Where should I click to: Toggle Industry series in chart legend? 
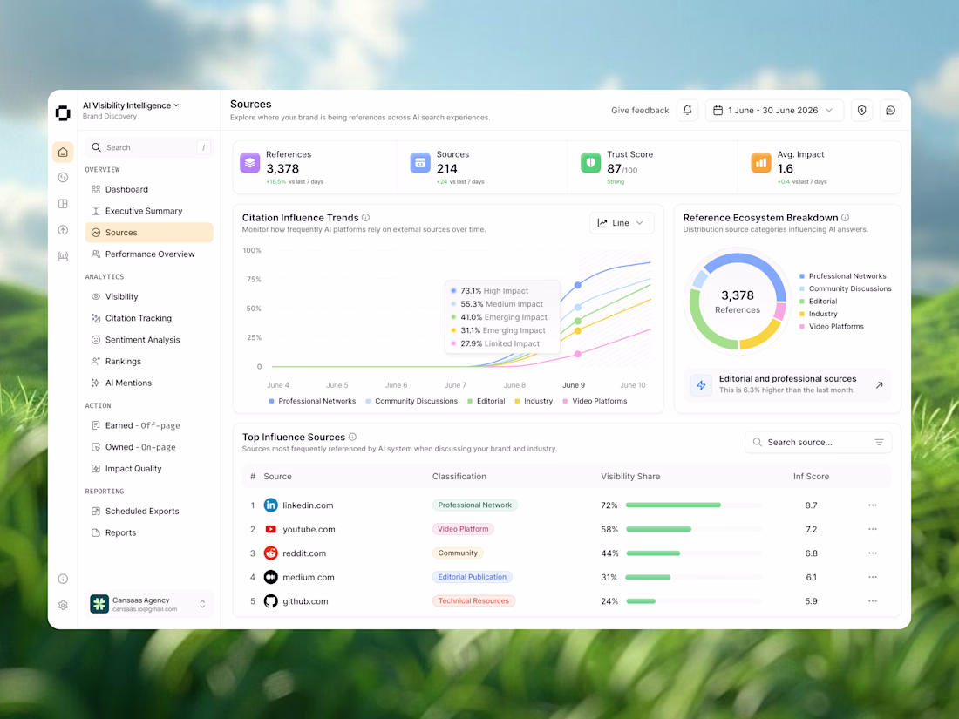[534, 401]
